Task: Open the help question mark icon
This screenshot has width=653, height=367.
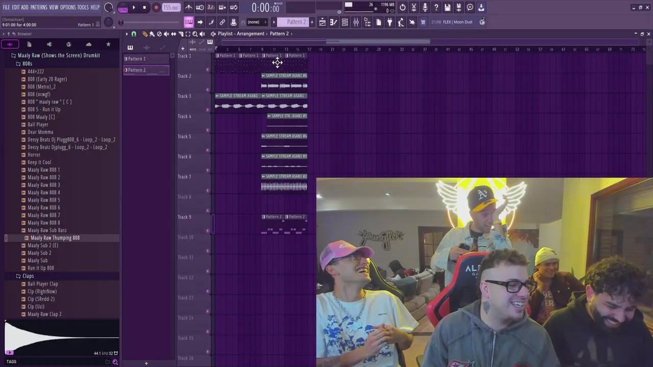Action: (x=436, y=8)
